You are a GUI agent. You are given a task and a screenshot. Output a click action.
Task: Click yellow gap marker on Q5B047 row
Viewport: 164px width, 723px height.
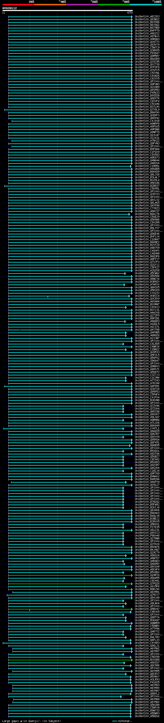[x=29, y=610]
